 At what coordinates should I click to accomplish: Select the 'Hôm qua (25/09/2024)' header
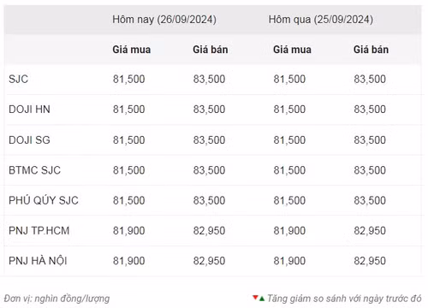coord(321,20)
